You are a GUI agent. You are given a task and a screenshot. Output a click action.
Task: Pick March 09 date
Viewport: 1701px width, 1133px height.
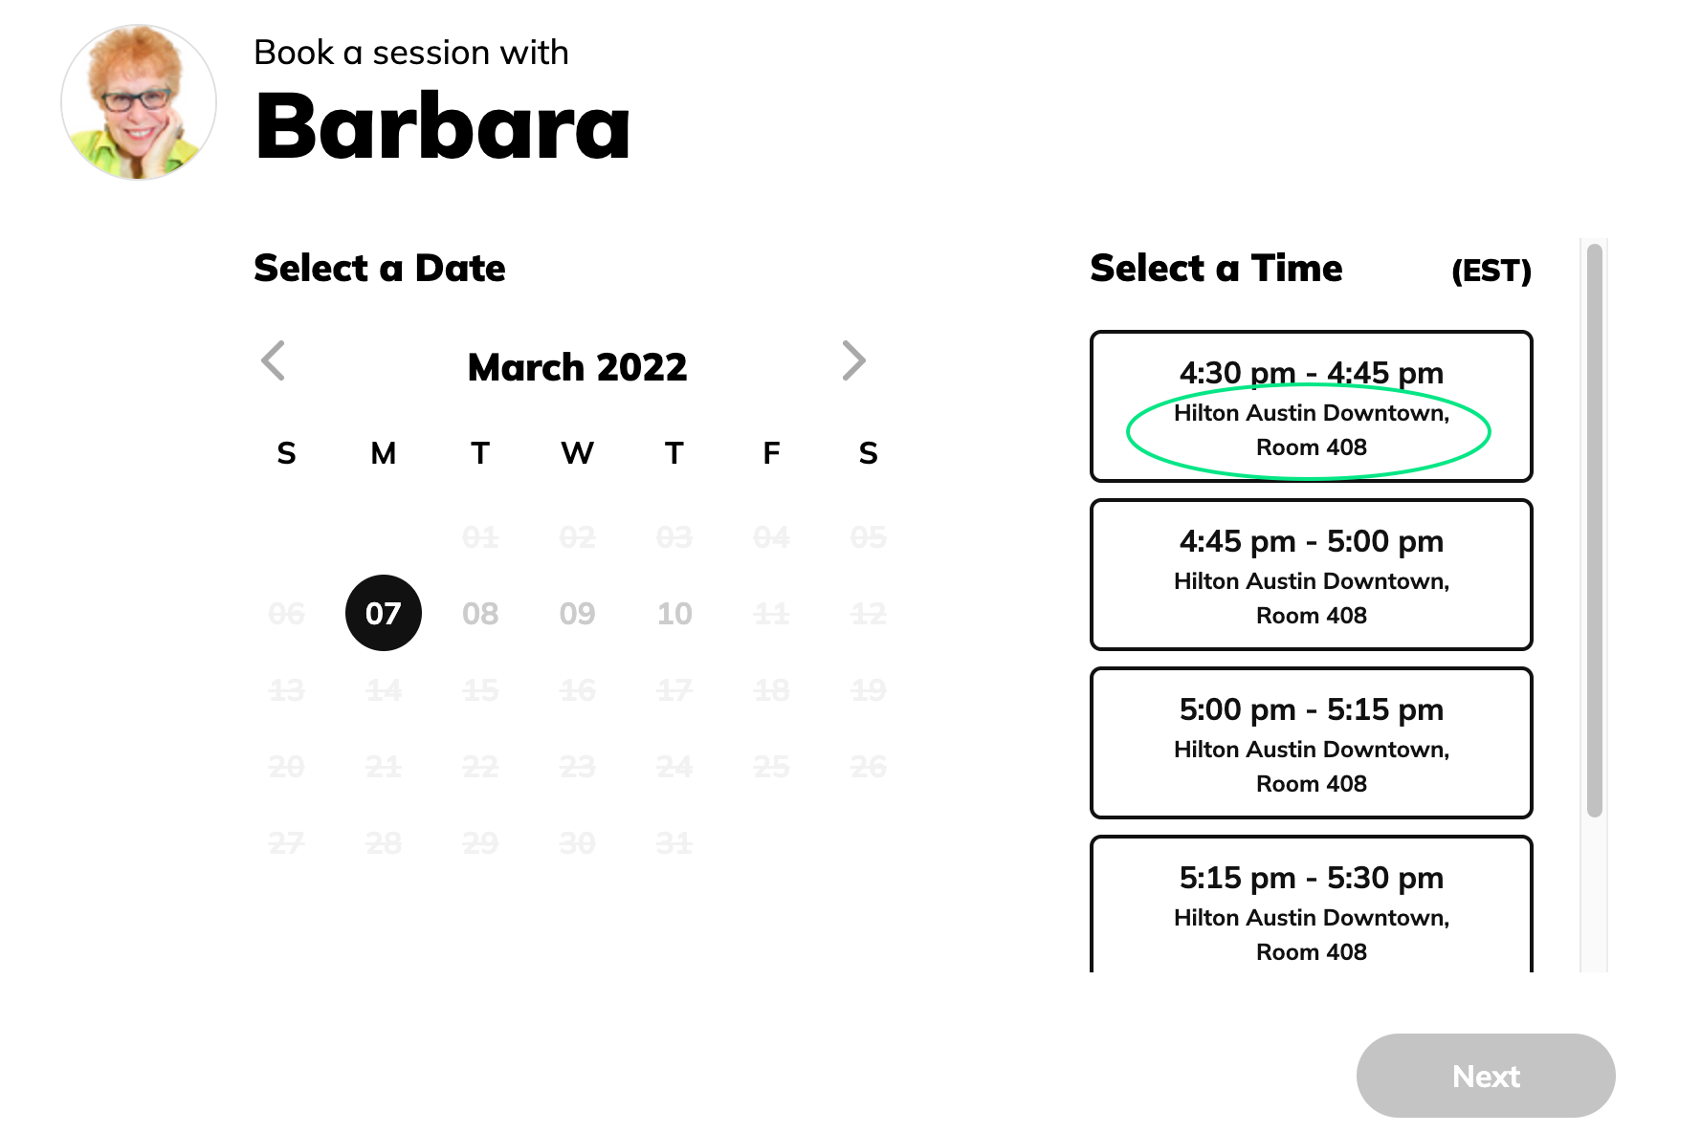click(x=577, y=613)
